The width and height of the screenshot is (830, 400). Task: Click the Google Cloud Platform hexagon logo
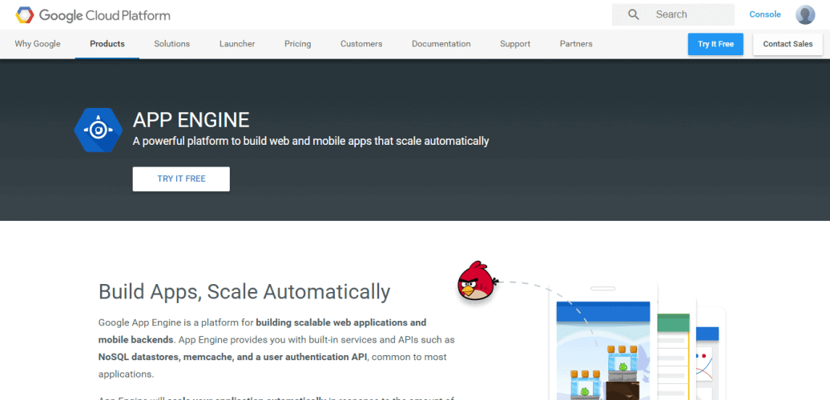click(25, 15)
